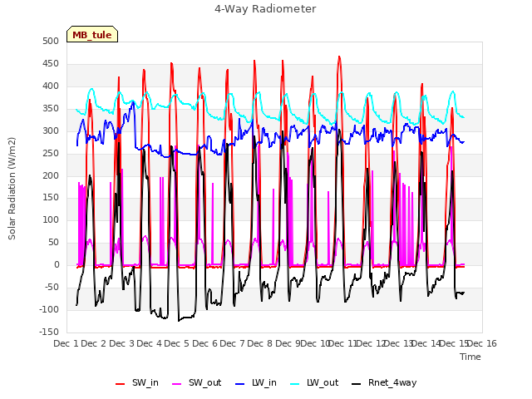
Task: Click the SW_in legend label
Action: pyautogui.click(x=145, y=382)
